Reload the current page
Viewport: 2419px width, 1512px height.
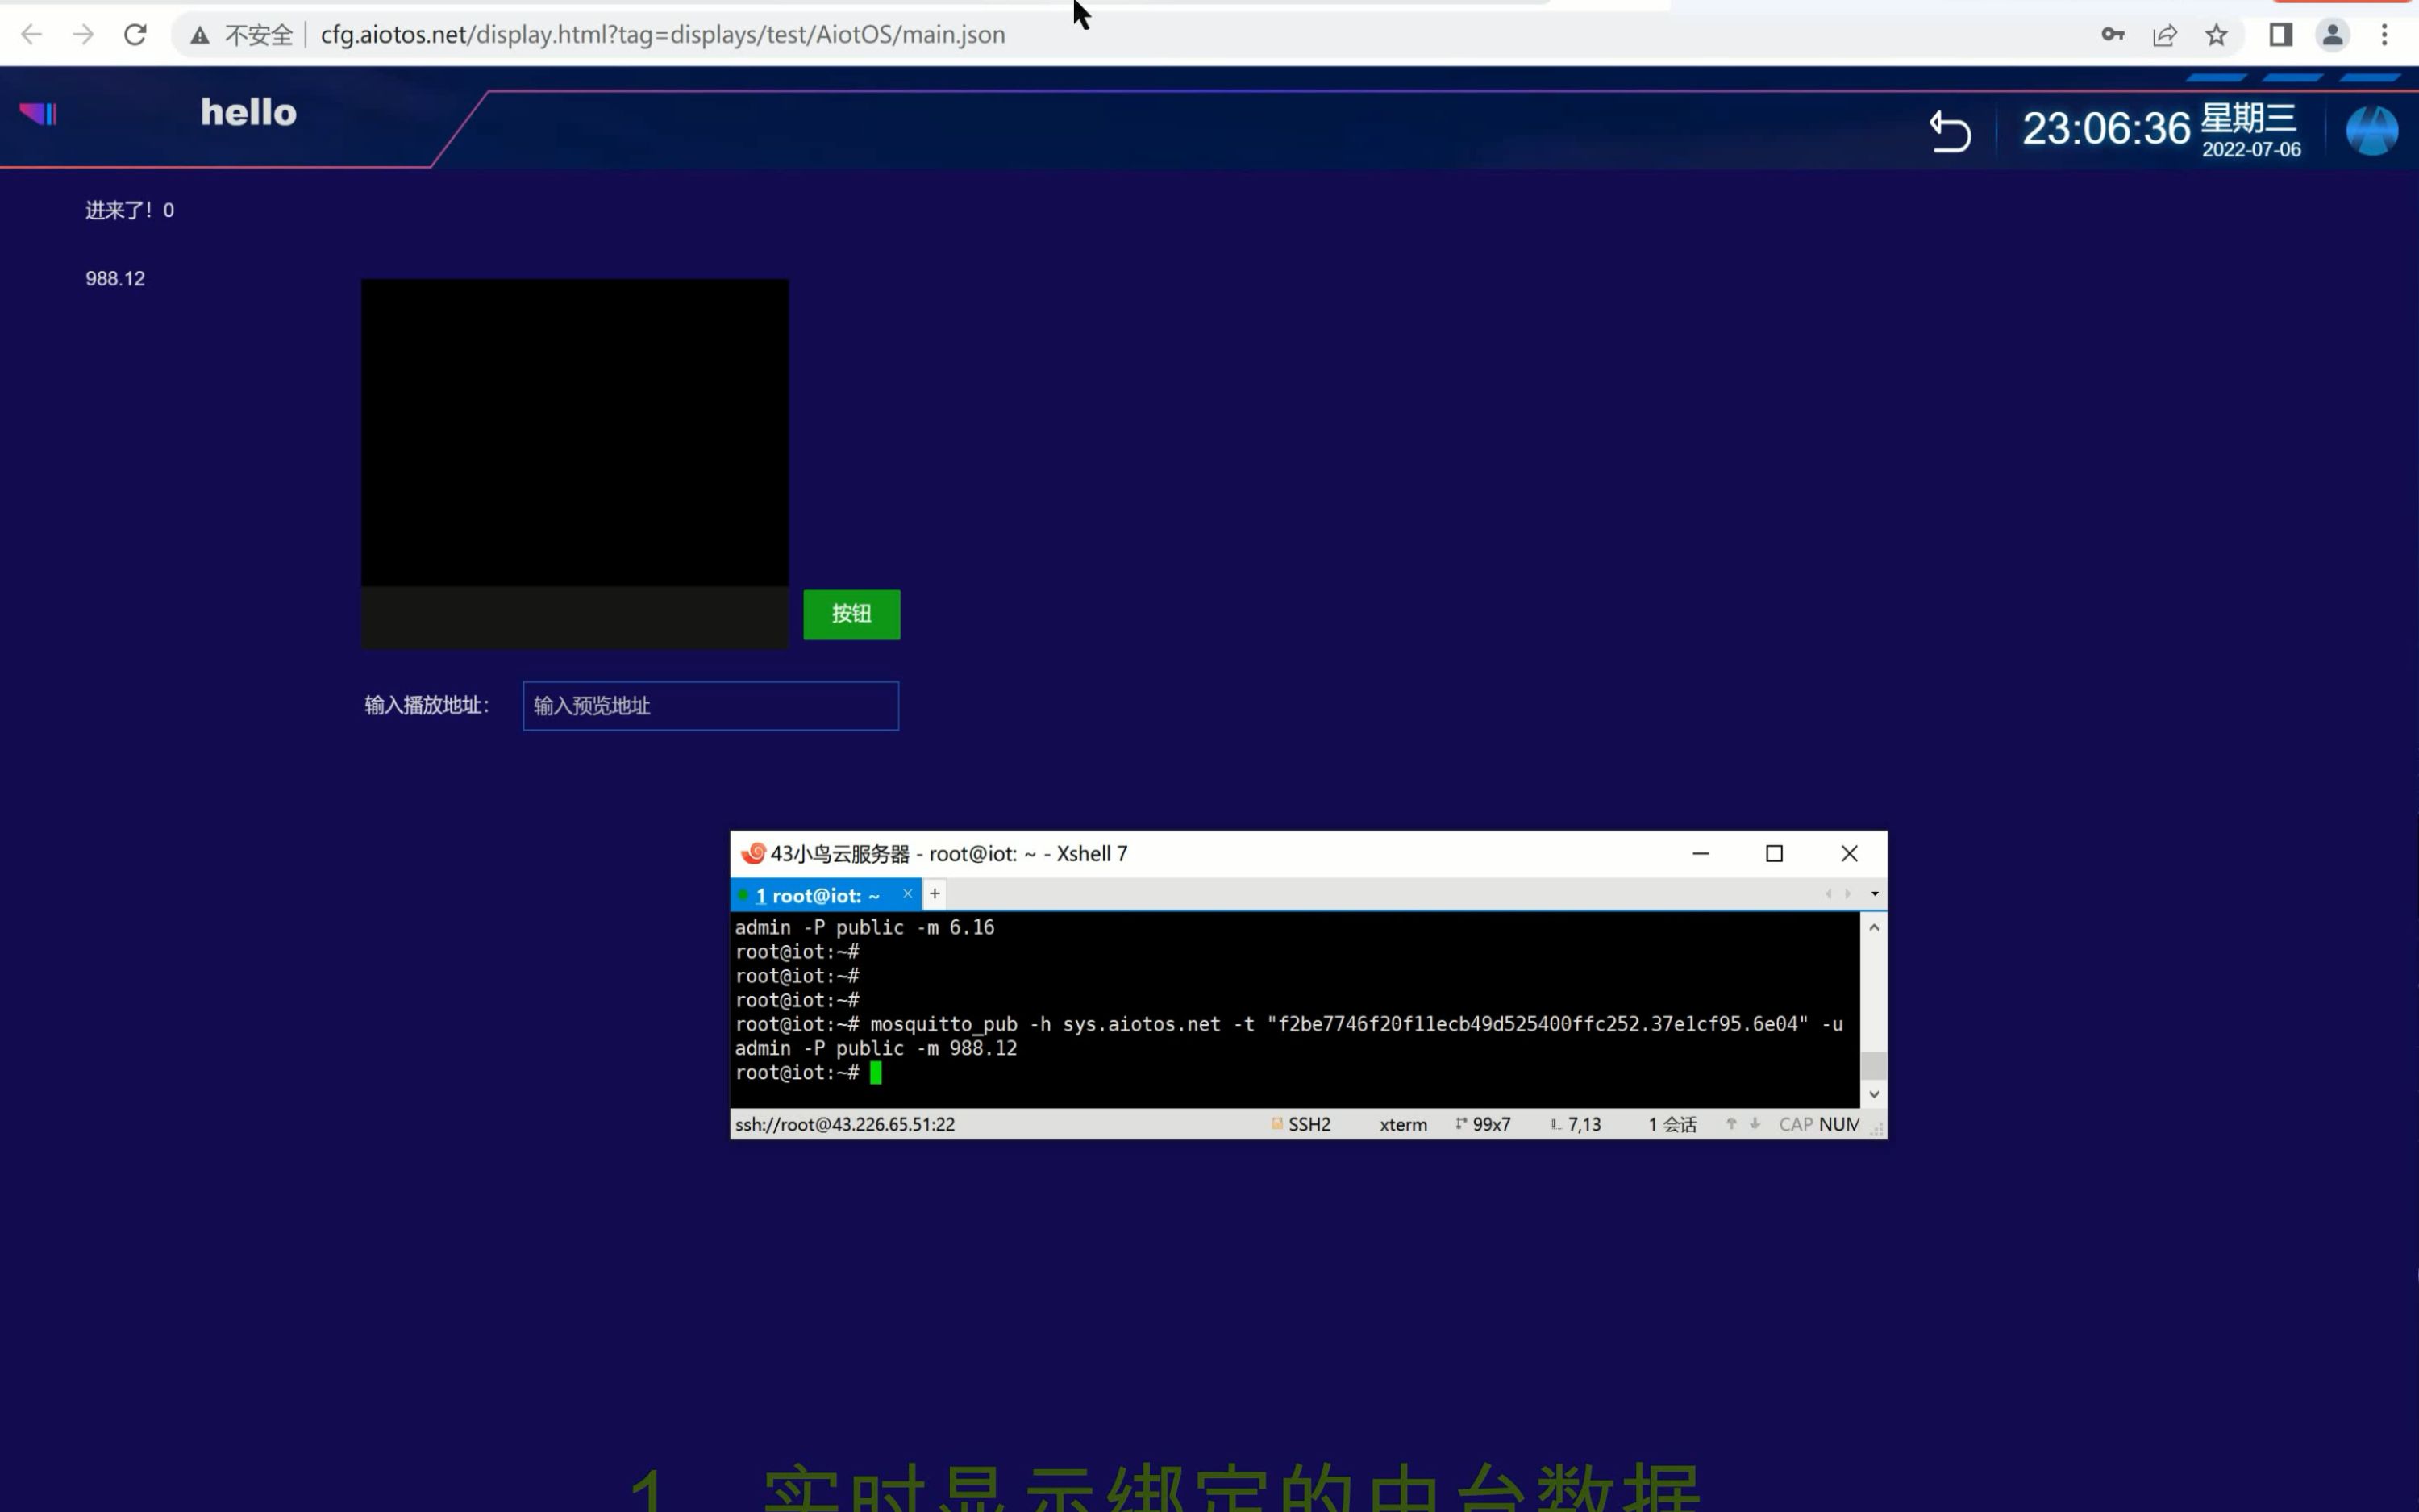coord(136,34)
